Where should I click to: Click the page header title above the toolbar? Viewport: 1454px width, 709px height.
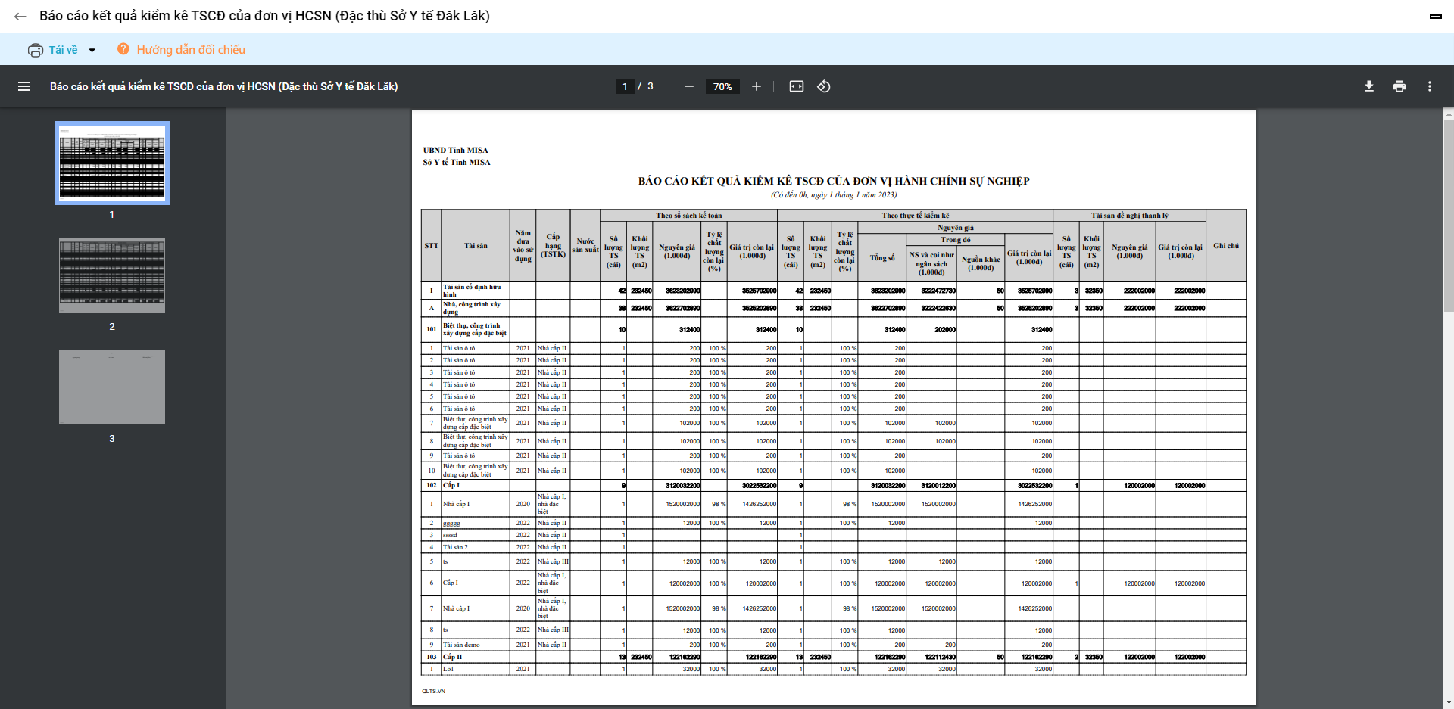264,16
